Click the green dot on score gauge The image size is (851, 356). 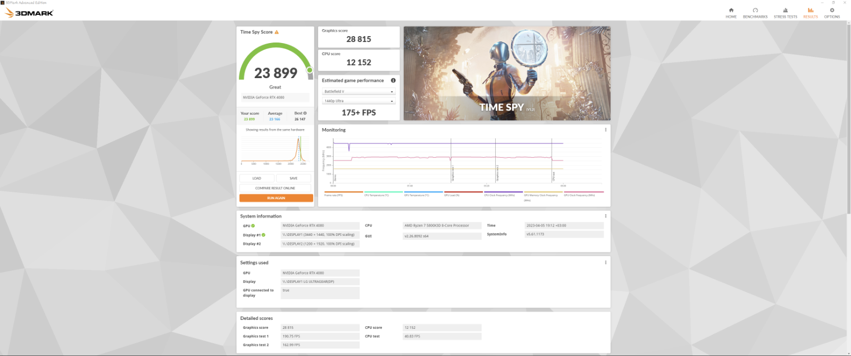pos(309,70)
